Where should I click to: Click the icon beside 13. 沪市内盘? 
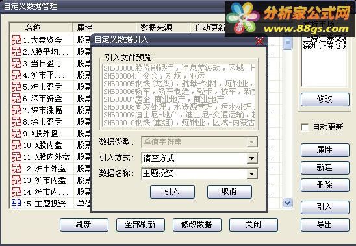point(16,180)
